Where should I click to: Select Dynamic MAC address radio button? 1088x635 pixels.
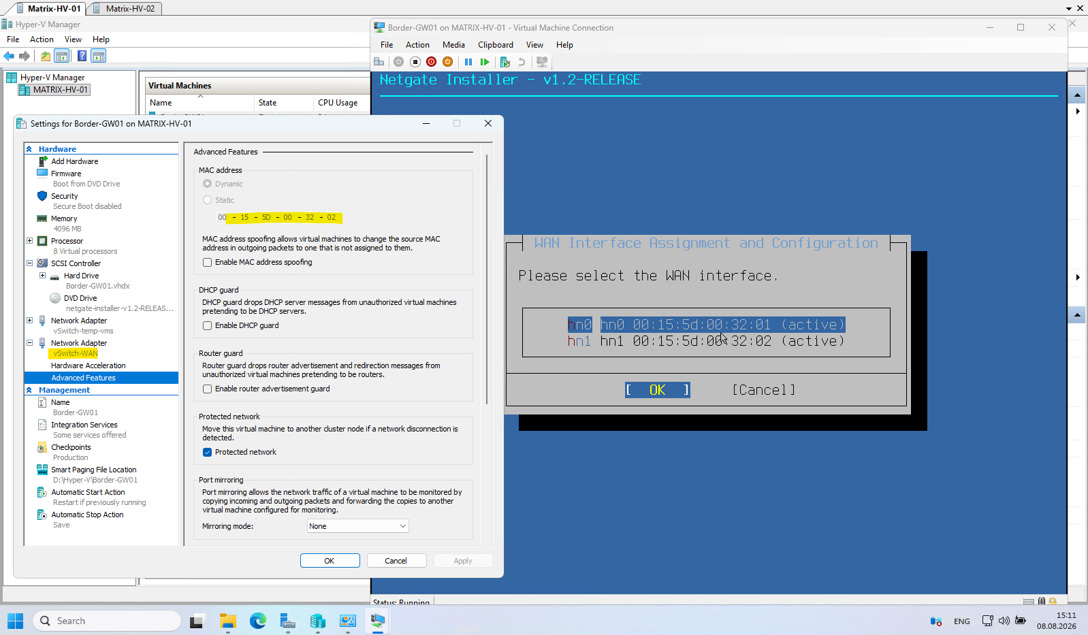tap(207, 184)
